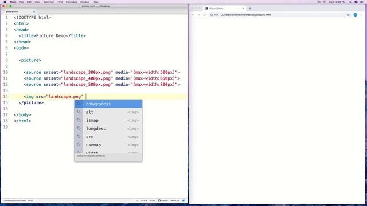Open the Edit menu

(x=29, y=2)
